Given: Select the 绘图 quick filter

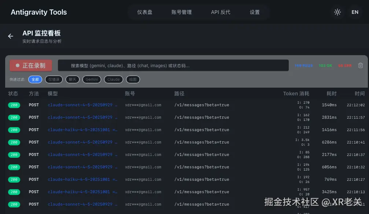Looking at the screenshot, I should [x=133, y=79].
